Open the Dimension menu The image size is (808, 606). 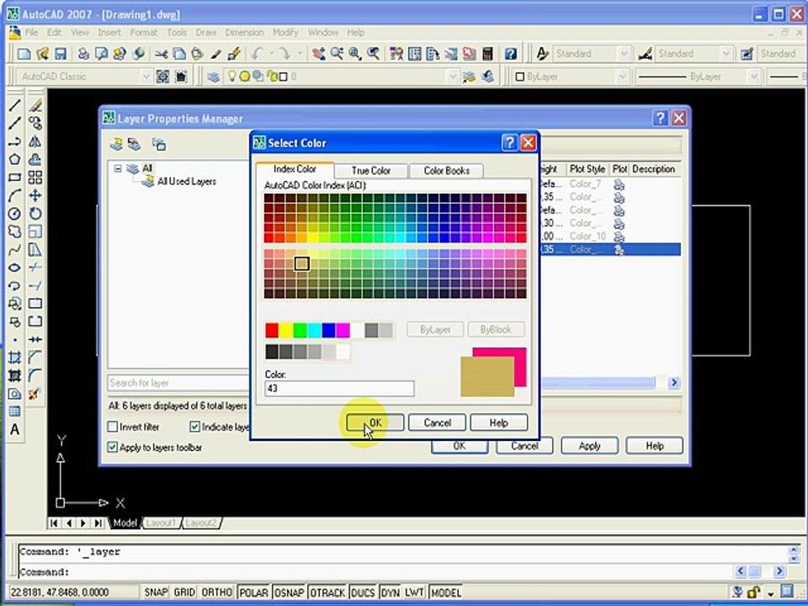click(x=244, y=33)
